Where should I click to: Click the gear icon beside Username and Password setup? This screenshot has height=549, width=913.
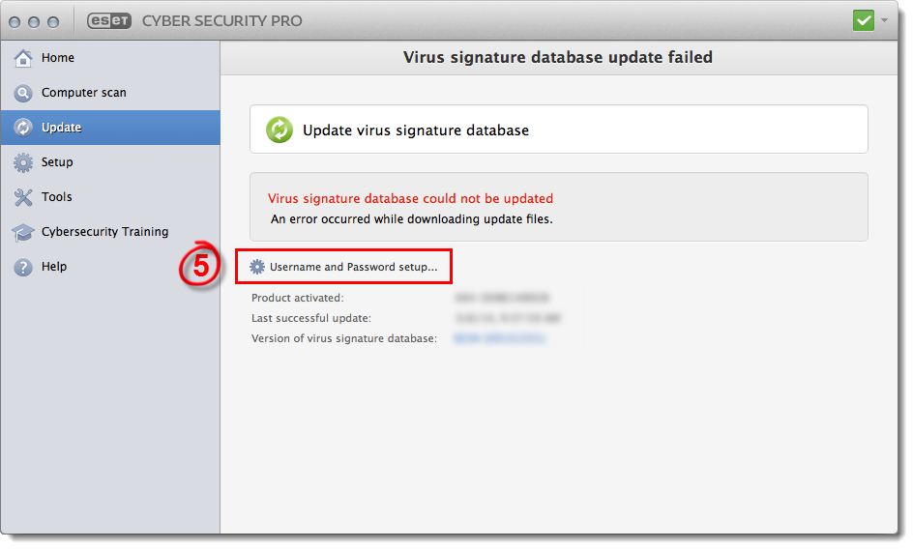257,267
